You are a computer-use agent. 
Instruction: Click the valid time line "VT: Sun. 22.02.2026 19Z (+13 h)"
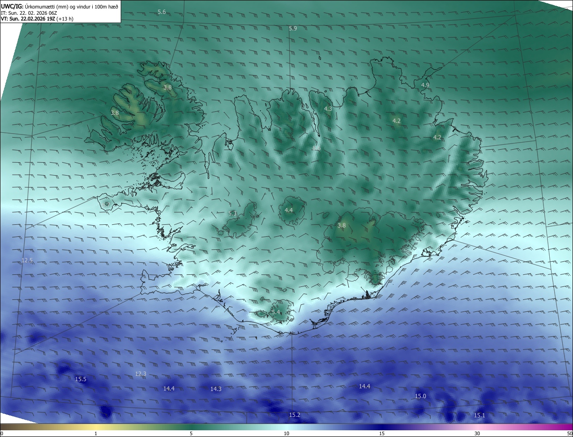pos(37,19)
